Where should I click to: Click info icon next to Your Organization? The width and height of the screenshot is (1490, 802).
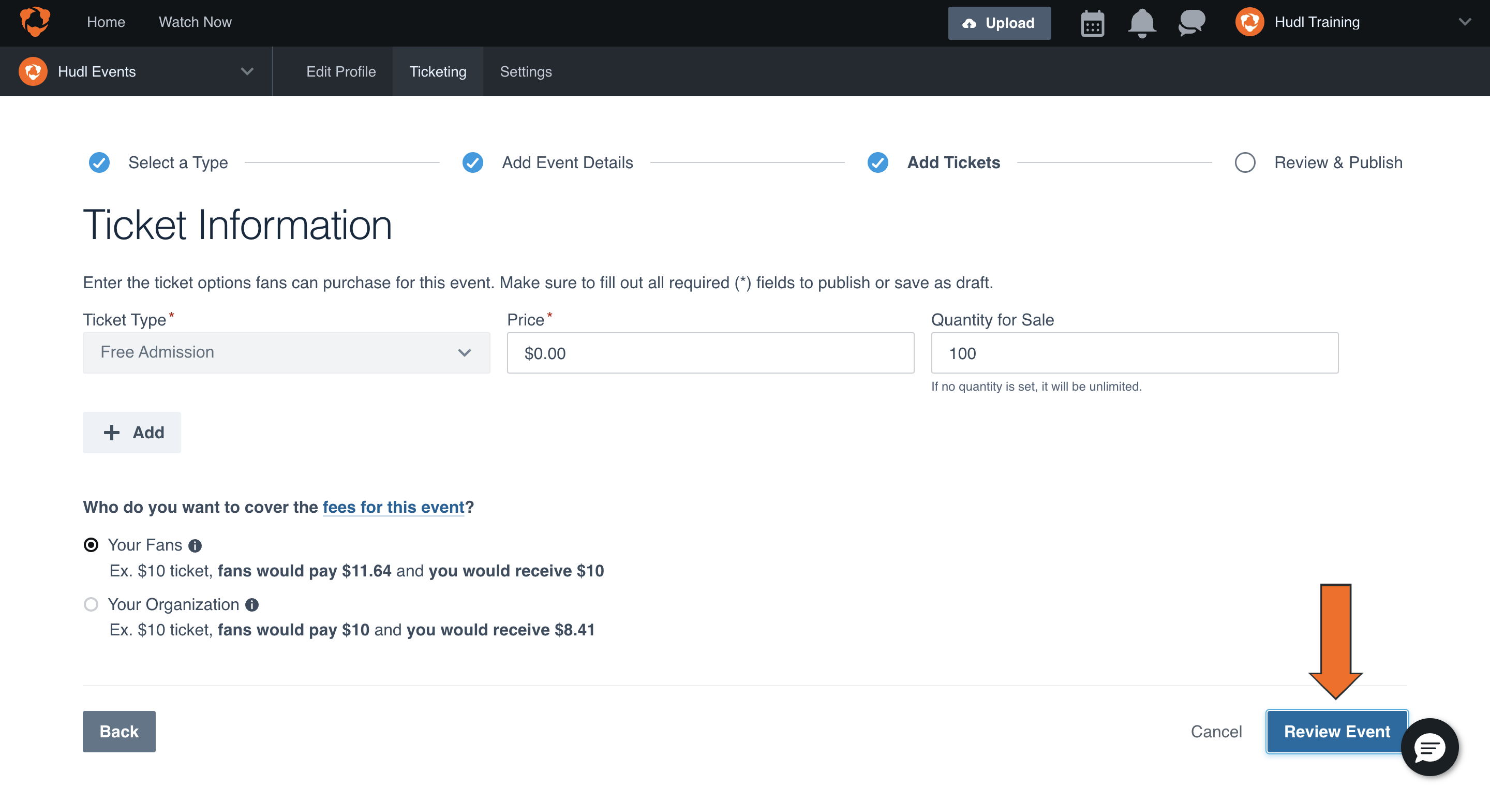251,605
